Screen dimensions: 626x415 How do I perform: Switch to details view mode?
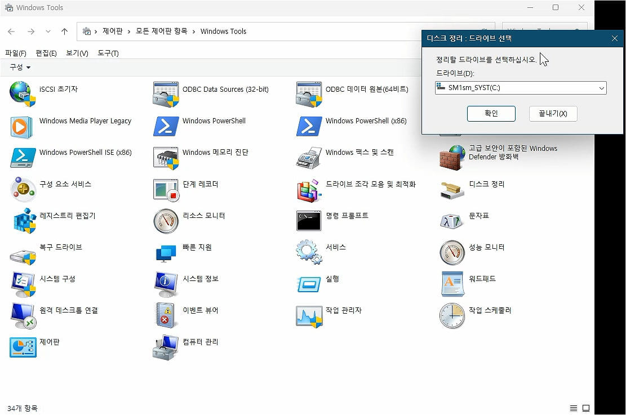point(573,408)
